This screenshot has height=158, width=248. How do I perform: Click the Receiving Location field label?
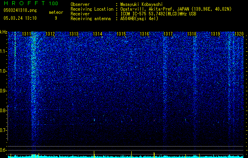(x=92, y=9)
